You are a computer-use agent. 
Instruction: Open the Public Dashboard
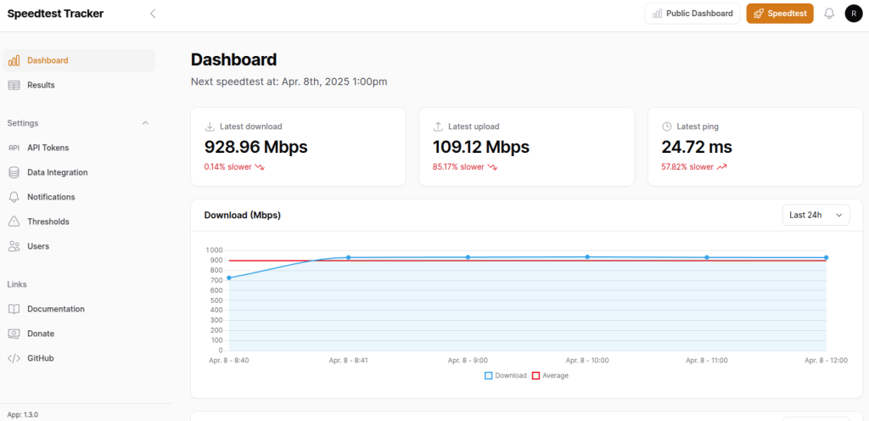click(692, 14)
